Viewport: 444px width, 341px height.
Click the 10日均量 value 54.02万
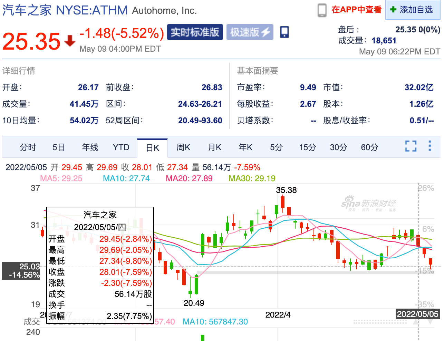click(x=84, y=121)
